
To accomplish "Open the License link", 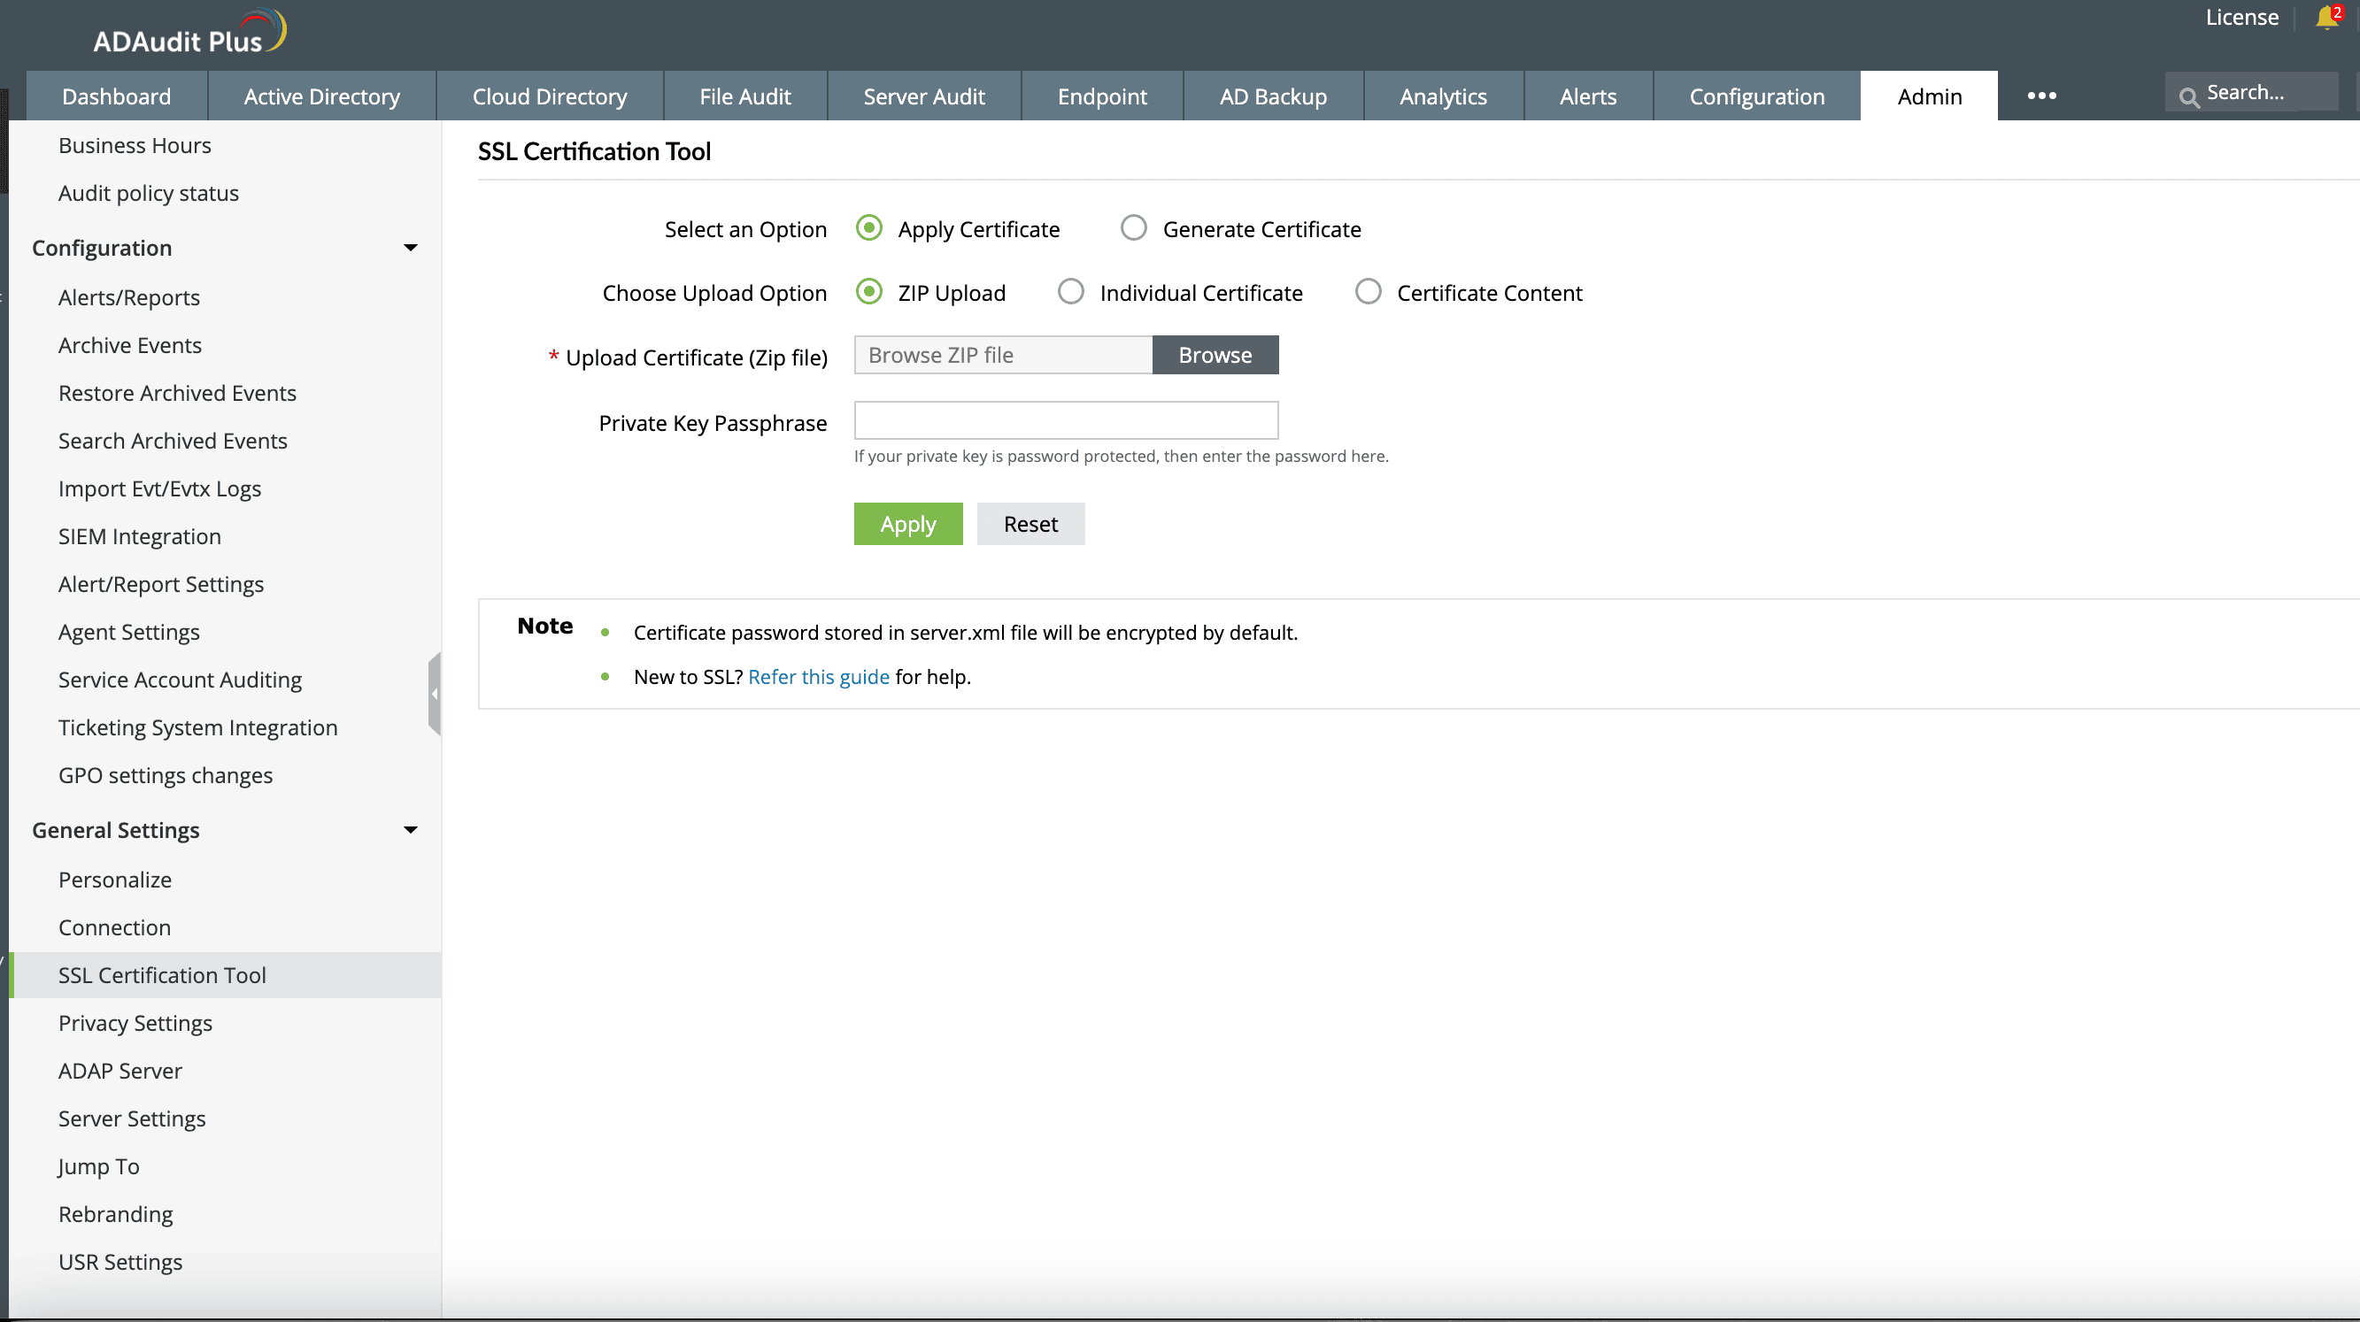I will pos(2240,18).
